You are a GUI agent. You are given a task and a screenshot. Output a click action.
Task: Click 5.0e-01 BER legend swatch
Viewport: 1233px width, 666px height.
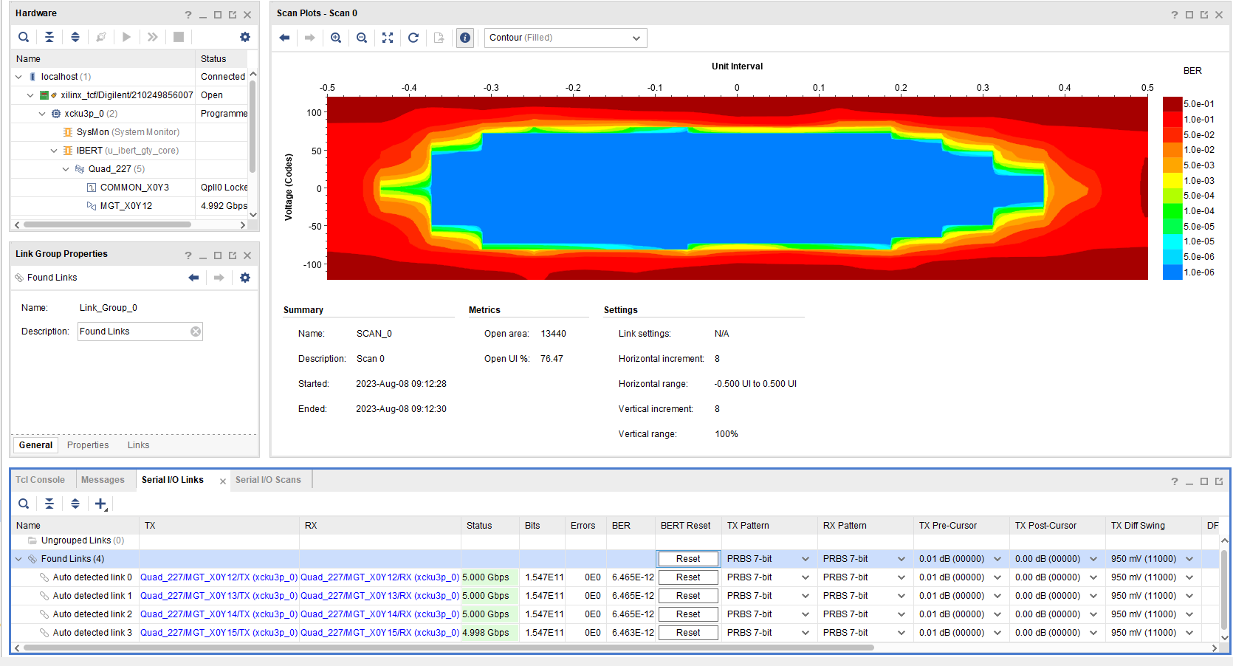click(x=1172, y=104)
